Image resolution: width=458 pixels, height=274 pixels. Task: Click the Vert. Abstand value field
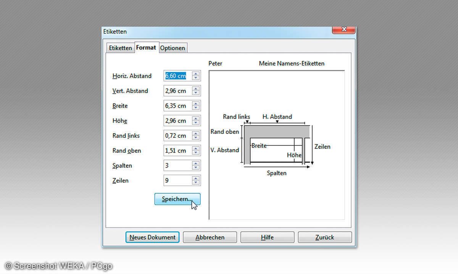177,91
